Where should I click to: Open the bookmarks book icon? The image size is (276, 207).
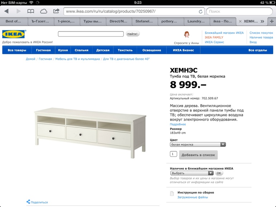pos(30,11)
